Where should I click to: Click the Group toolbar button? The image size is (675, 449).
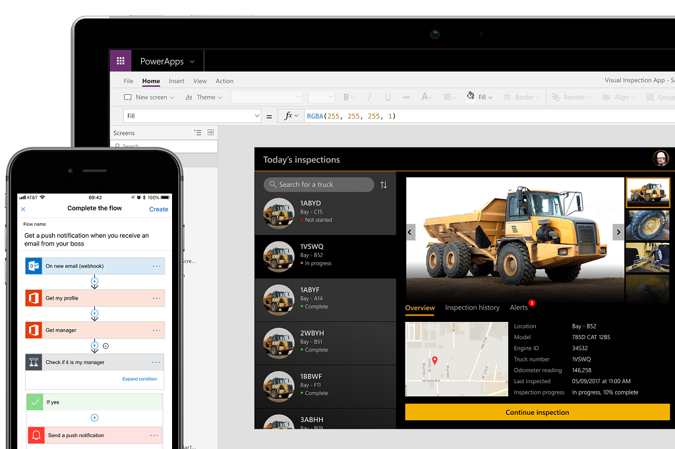pyautogui.click(x=660, y=97)
